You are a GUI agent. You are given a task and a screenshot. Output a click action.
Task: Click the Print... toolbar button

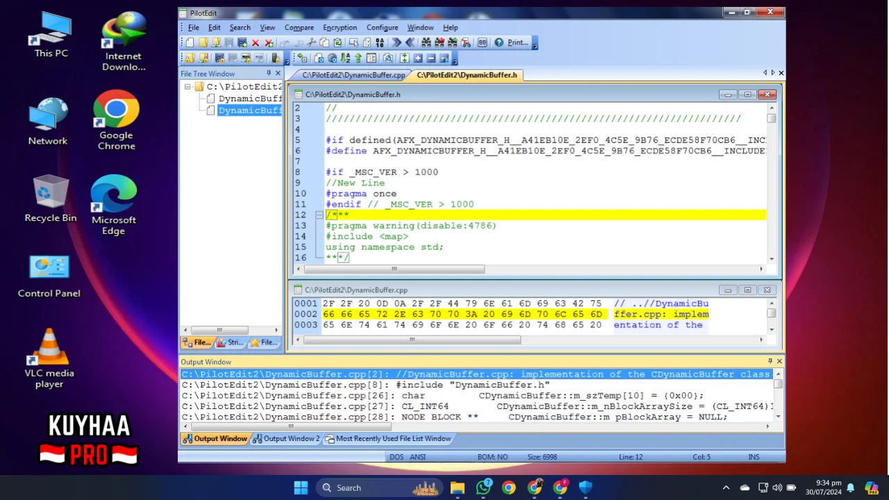pos(517,42)
